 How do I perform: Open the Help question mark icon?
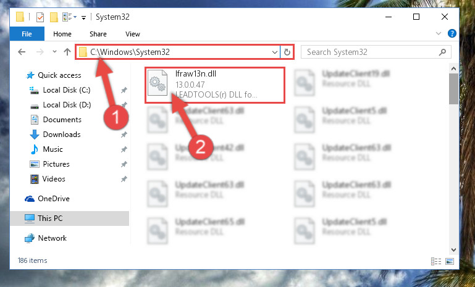[x=452, y=33]
